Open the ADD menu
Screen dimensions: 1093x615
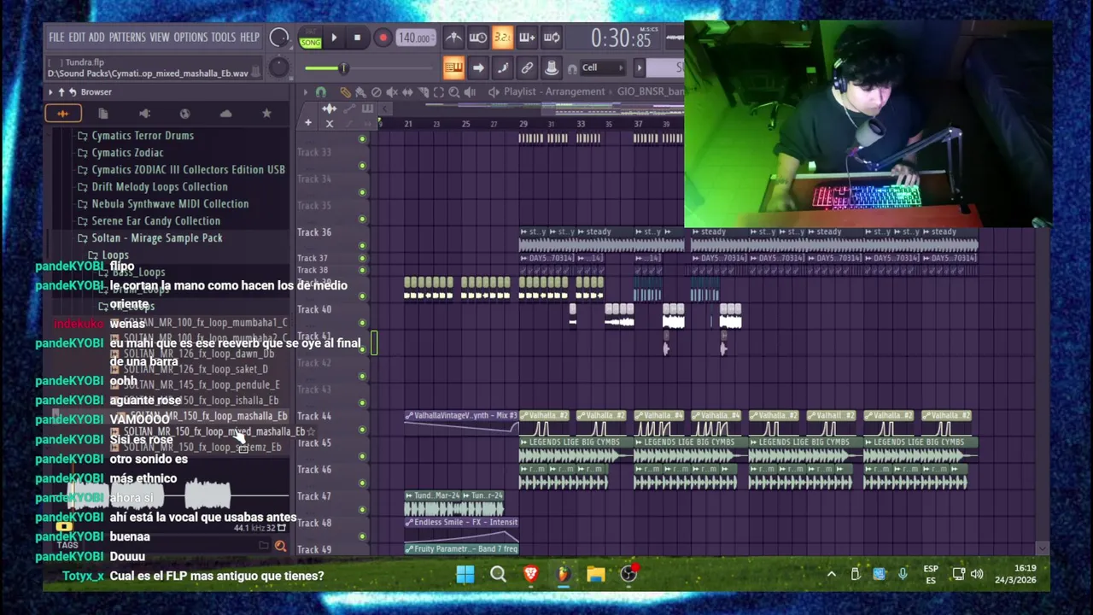tap(96, 38)
